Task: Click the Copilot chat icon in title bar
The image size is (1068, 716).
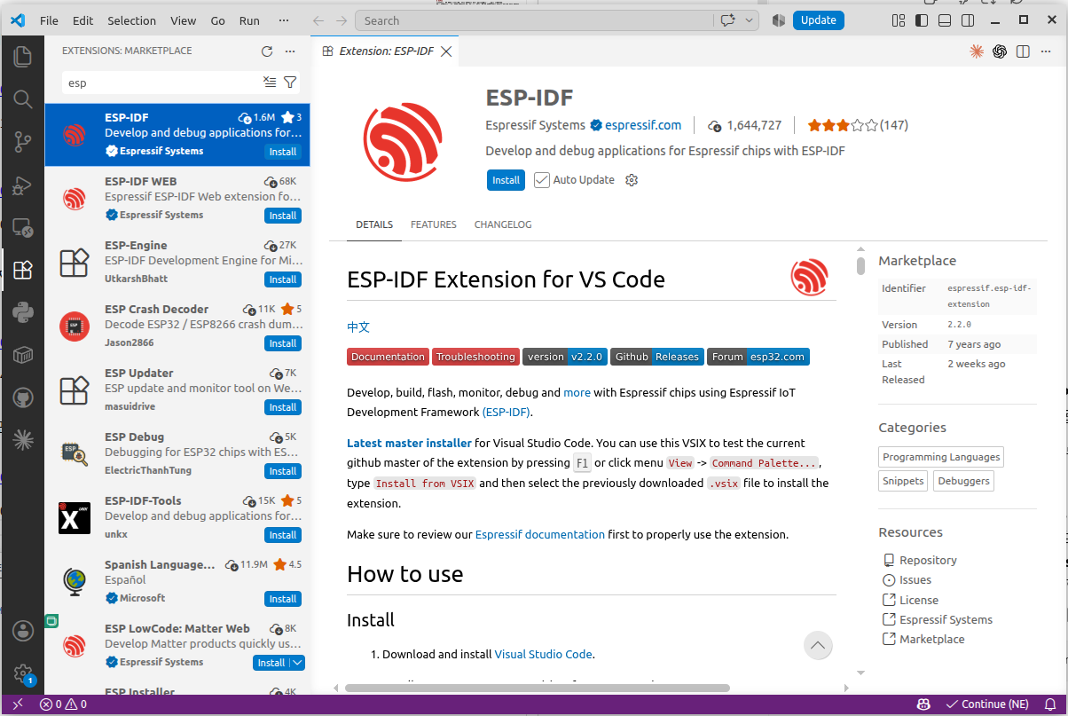Action: 729,20
